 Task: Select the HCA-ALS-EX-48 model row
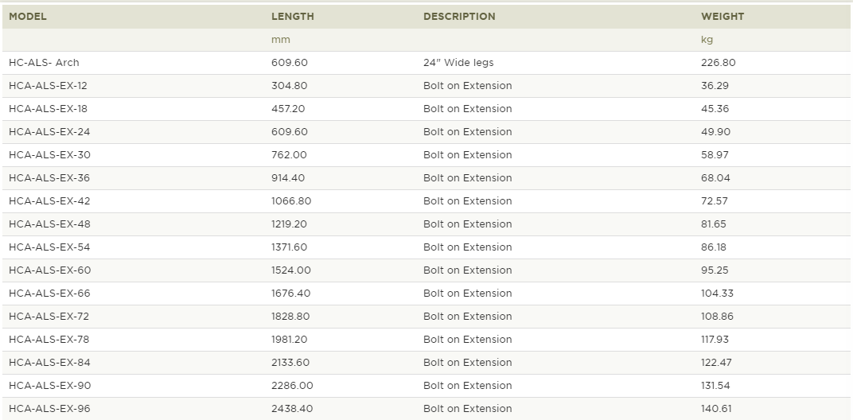pyautogui.click(x=426, y=224)
